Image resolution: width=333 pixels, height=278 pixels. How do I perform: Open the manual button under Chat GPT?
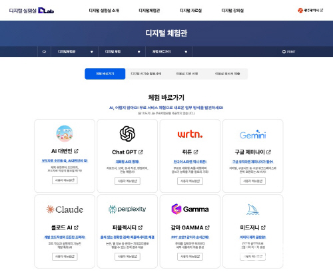pyautogui.click(x=127, y=181)
